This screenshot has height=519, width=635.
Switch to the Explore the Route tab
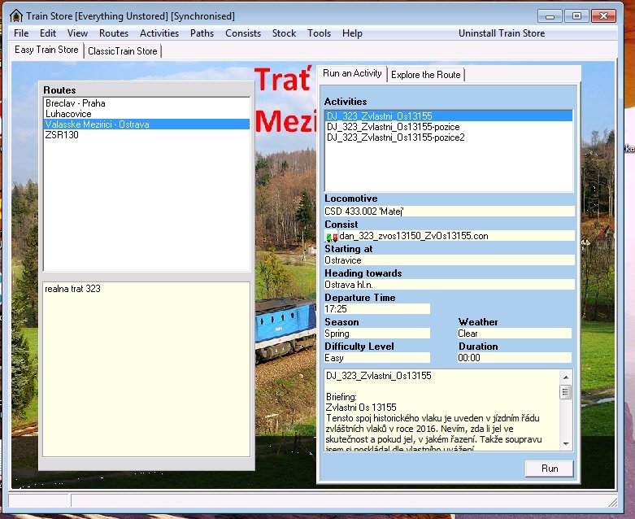pos(425,75)
